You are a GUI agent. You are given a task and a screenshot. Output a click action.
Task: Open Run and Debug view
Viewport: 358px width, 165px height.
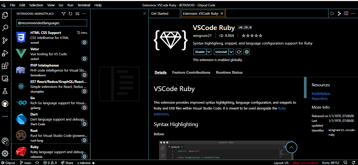tap(5, 53)
